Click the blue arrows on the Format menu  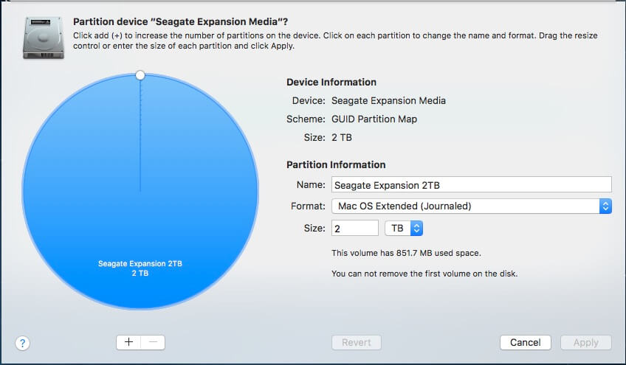tap(605, 206)
